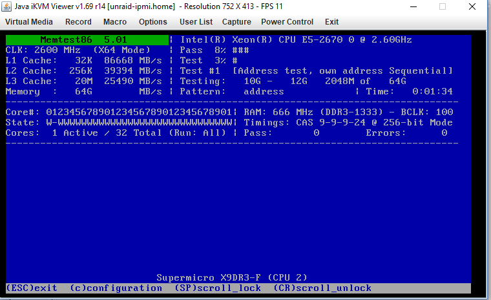
Task: Click the (SP)scroll_lock hint
Action: coord(217,288)
